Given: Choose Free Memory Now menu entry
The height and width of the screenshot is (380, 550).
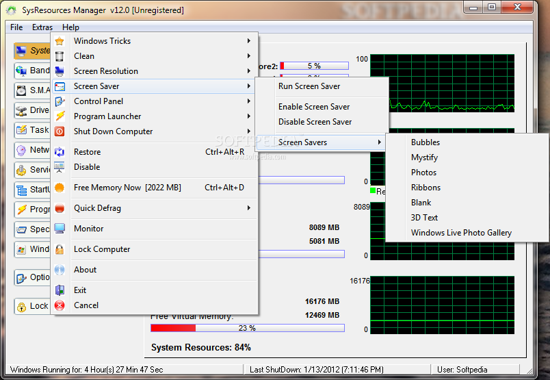Looking at the screenshot, I should tap(155, 188).
